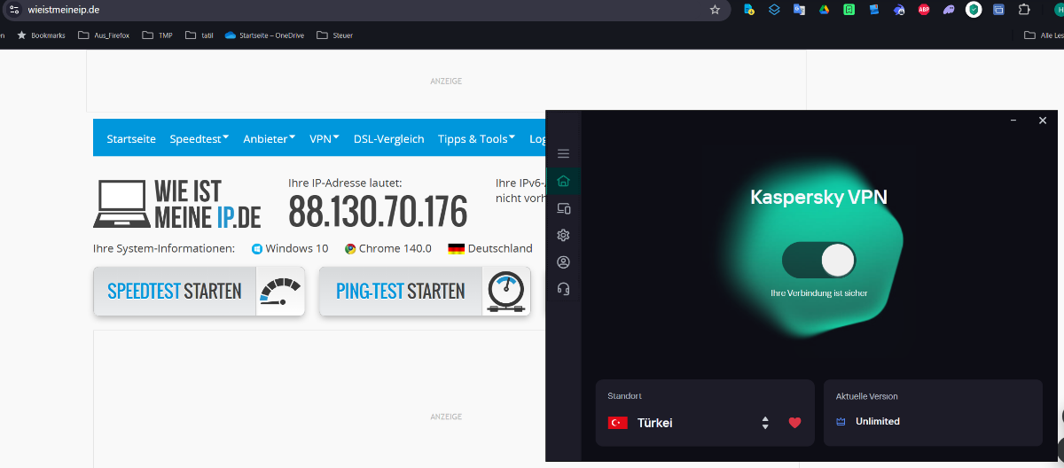Click the ping test timer icon

(x=506, y=292)
